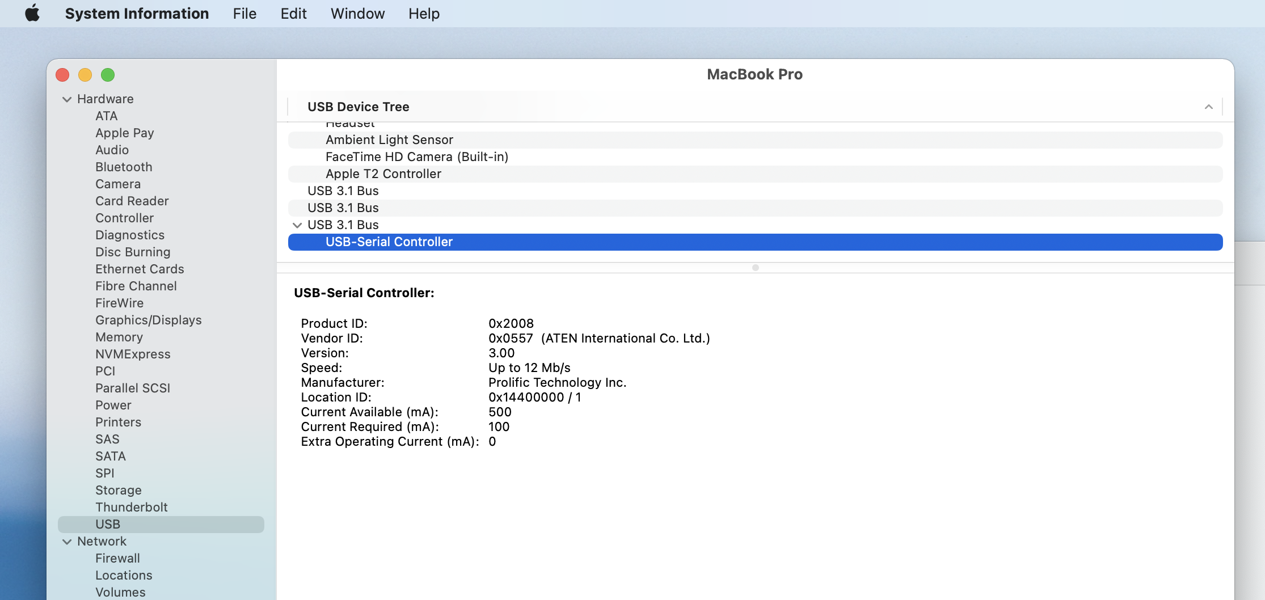Click Product ID value 0x2008

(511, 323)
